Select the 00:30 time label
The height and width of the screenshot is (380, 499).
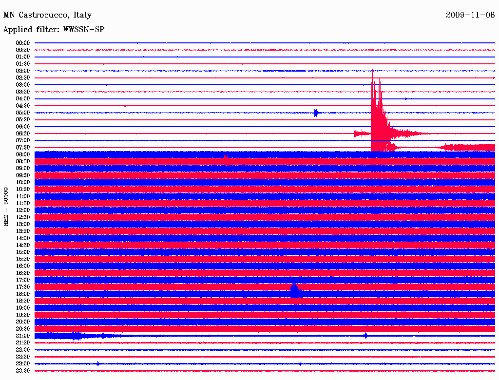click(23, 50)
